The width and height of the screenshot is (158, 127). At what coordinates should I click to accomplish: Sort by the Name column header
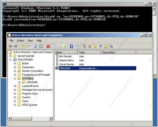(x=66, y=52)
